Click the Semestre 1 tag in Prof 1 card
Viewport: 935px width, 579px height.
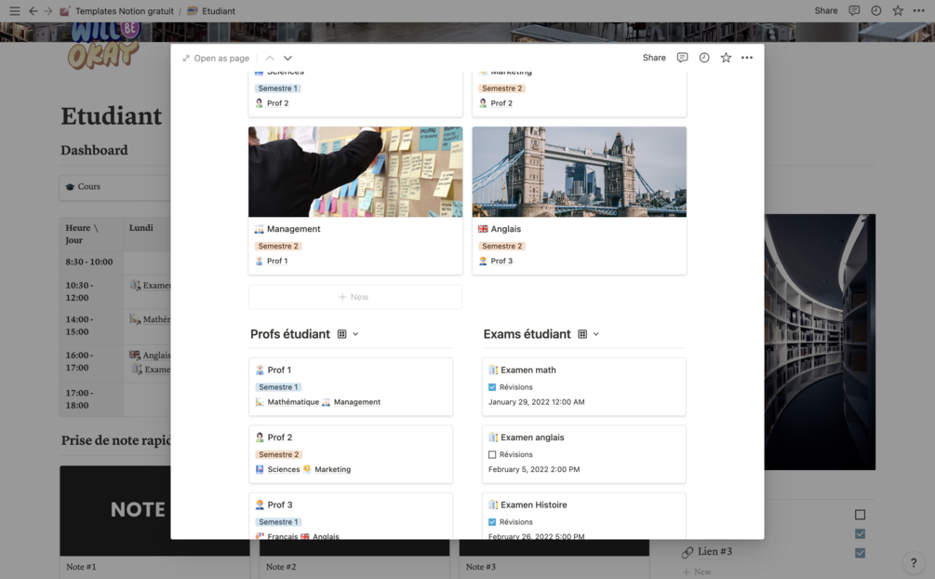tap(278, 387)
